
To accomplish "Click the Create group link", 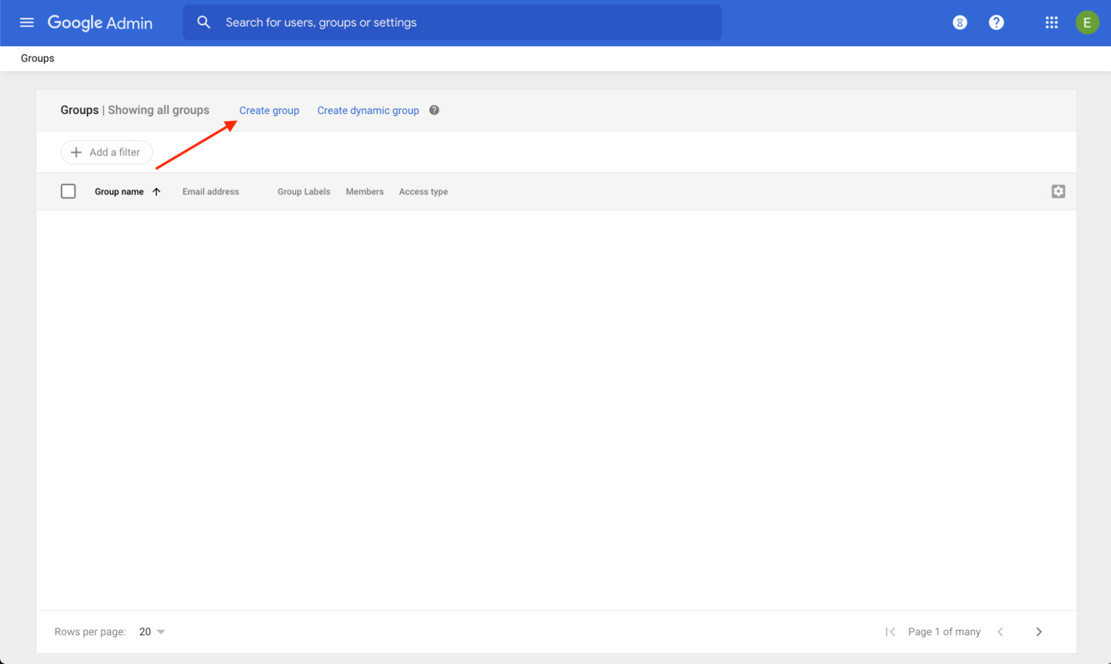I will 269,110.
